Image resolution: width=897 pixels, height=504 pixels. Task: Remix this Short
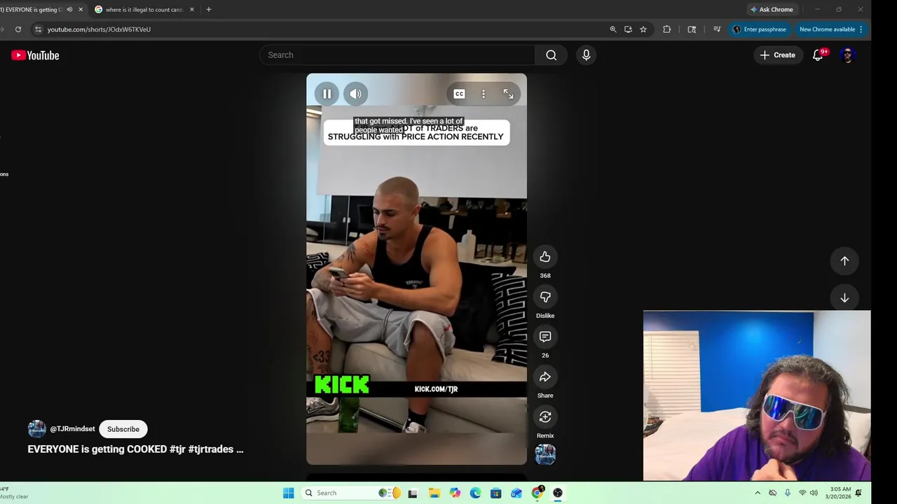point(545,417)
